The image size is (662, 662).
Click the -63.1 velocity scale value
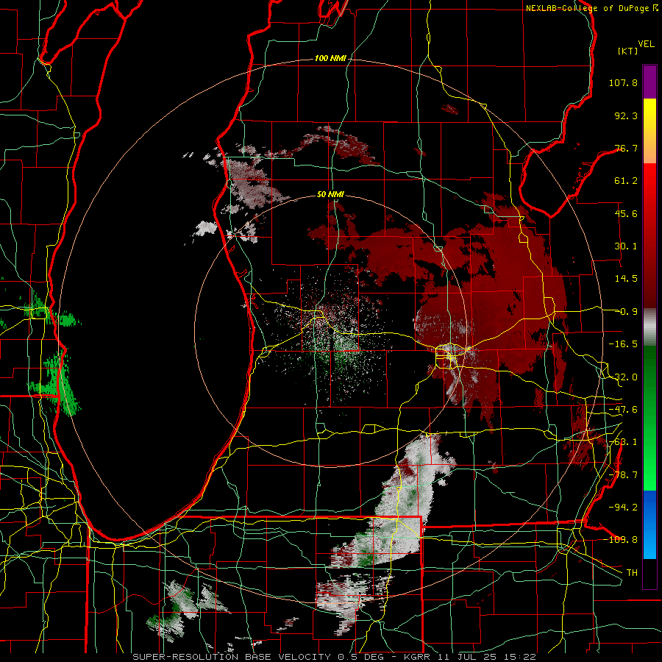(623, 442)
